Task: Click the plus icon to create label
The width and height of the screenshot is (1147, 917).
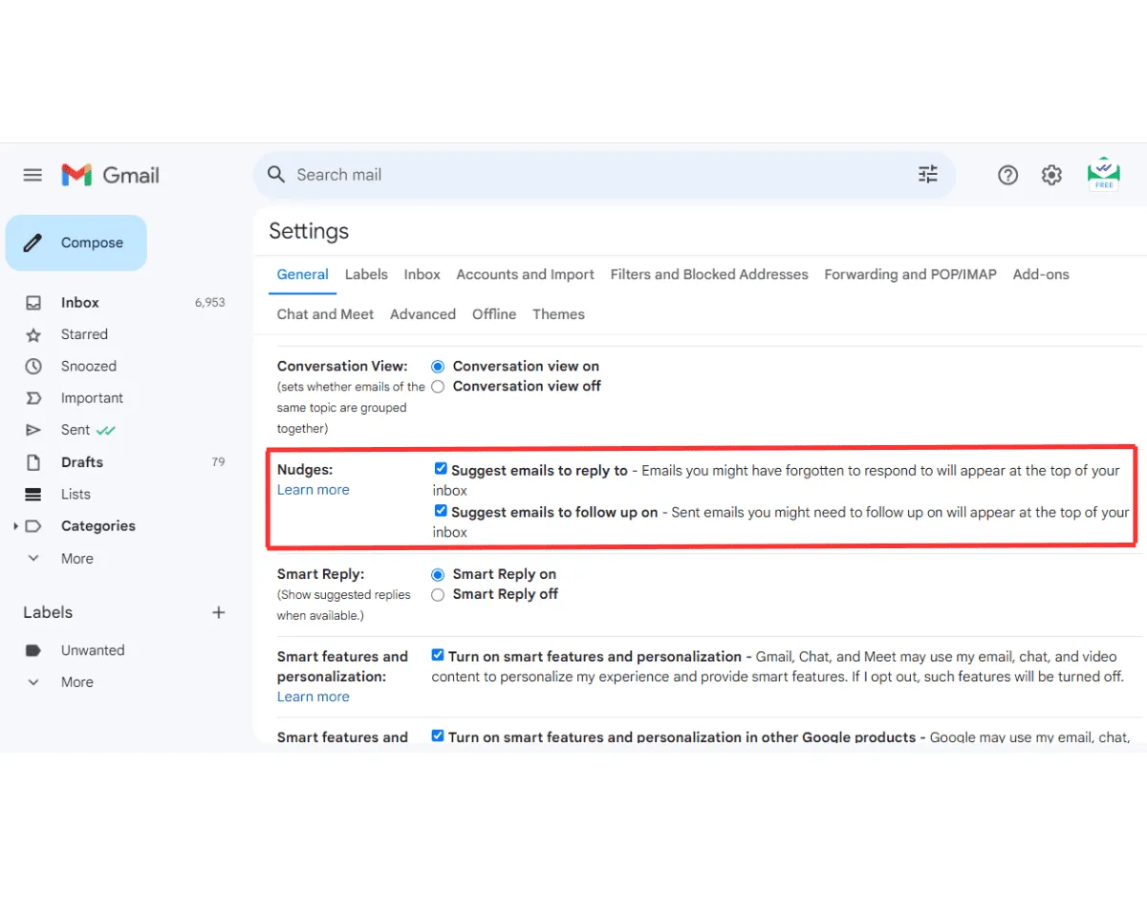Action: coord(219,612)
